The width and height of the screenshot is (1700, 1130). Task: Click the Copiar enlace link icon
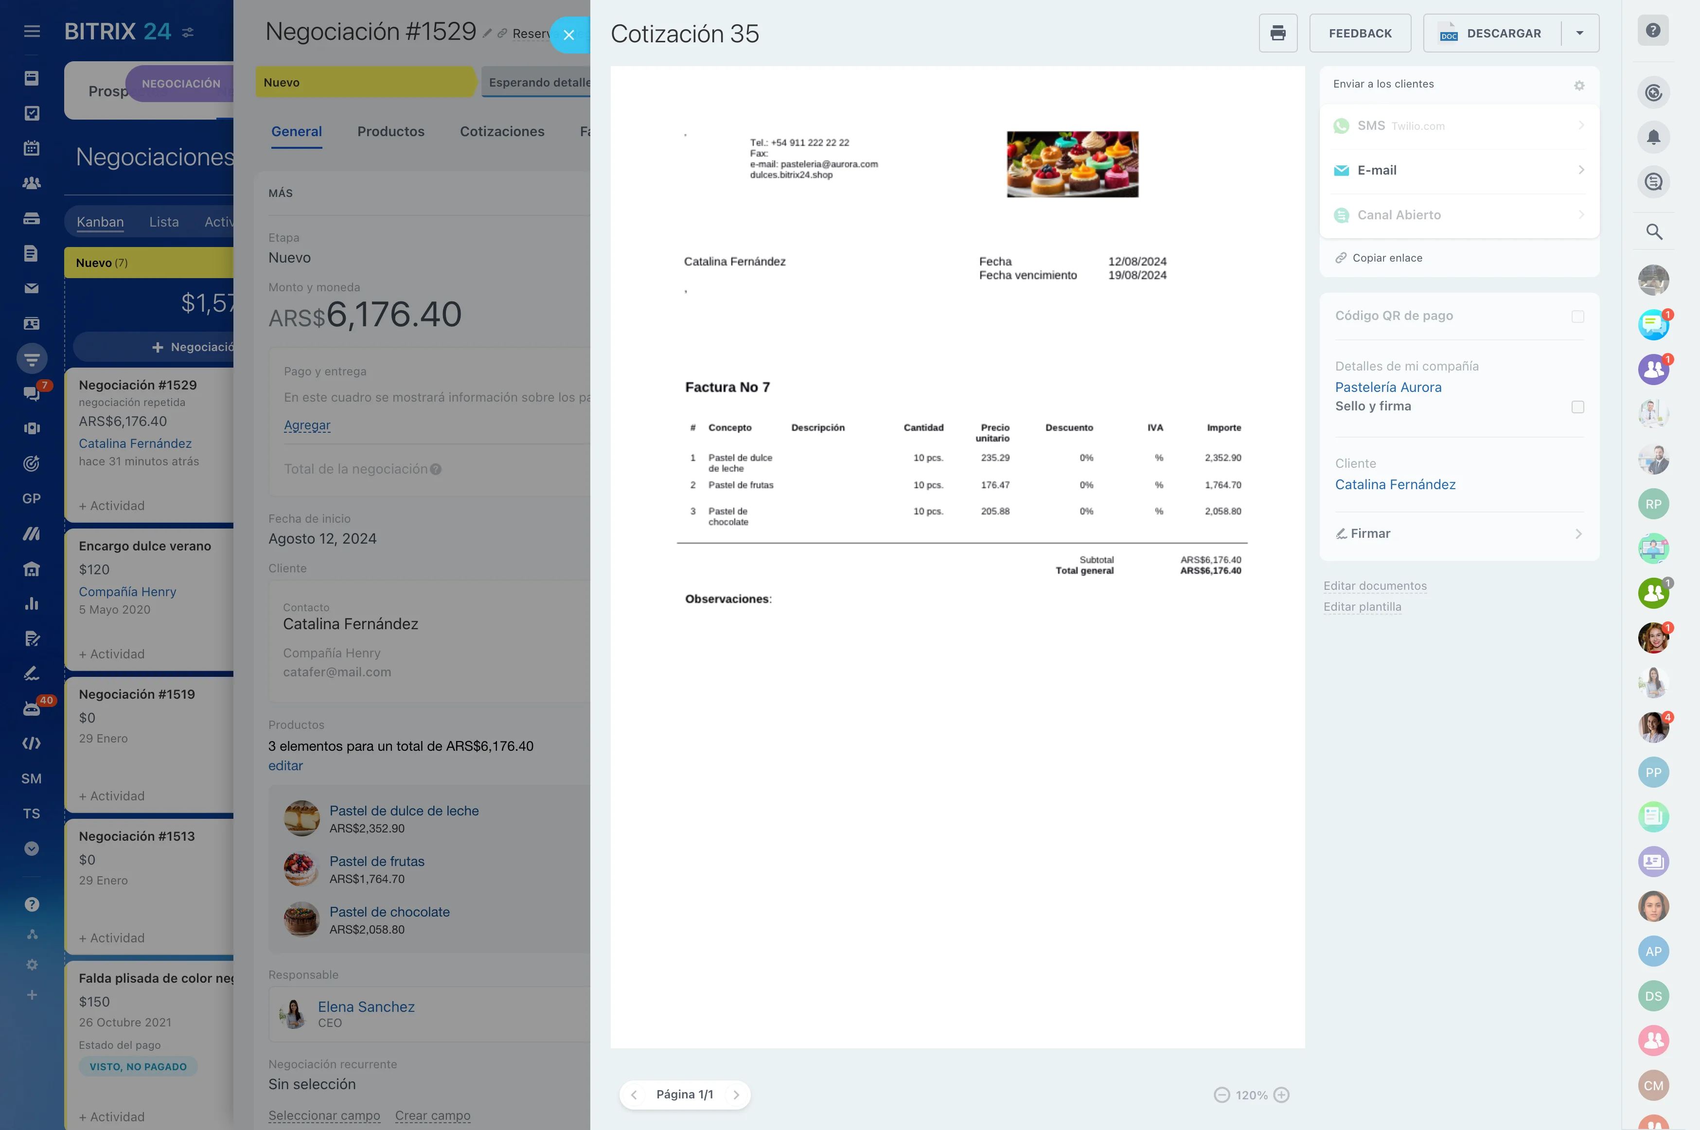1340,258
